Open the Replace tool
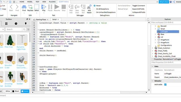This screenshot has height=102, width=181. [30, 8]
